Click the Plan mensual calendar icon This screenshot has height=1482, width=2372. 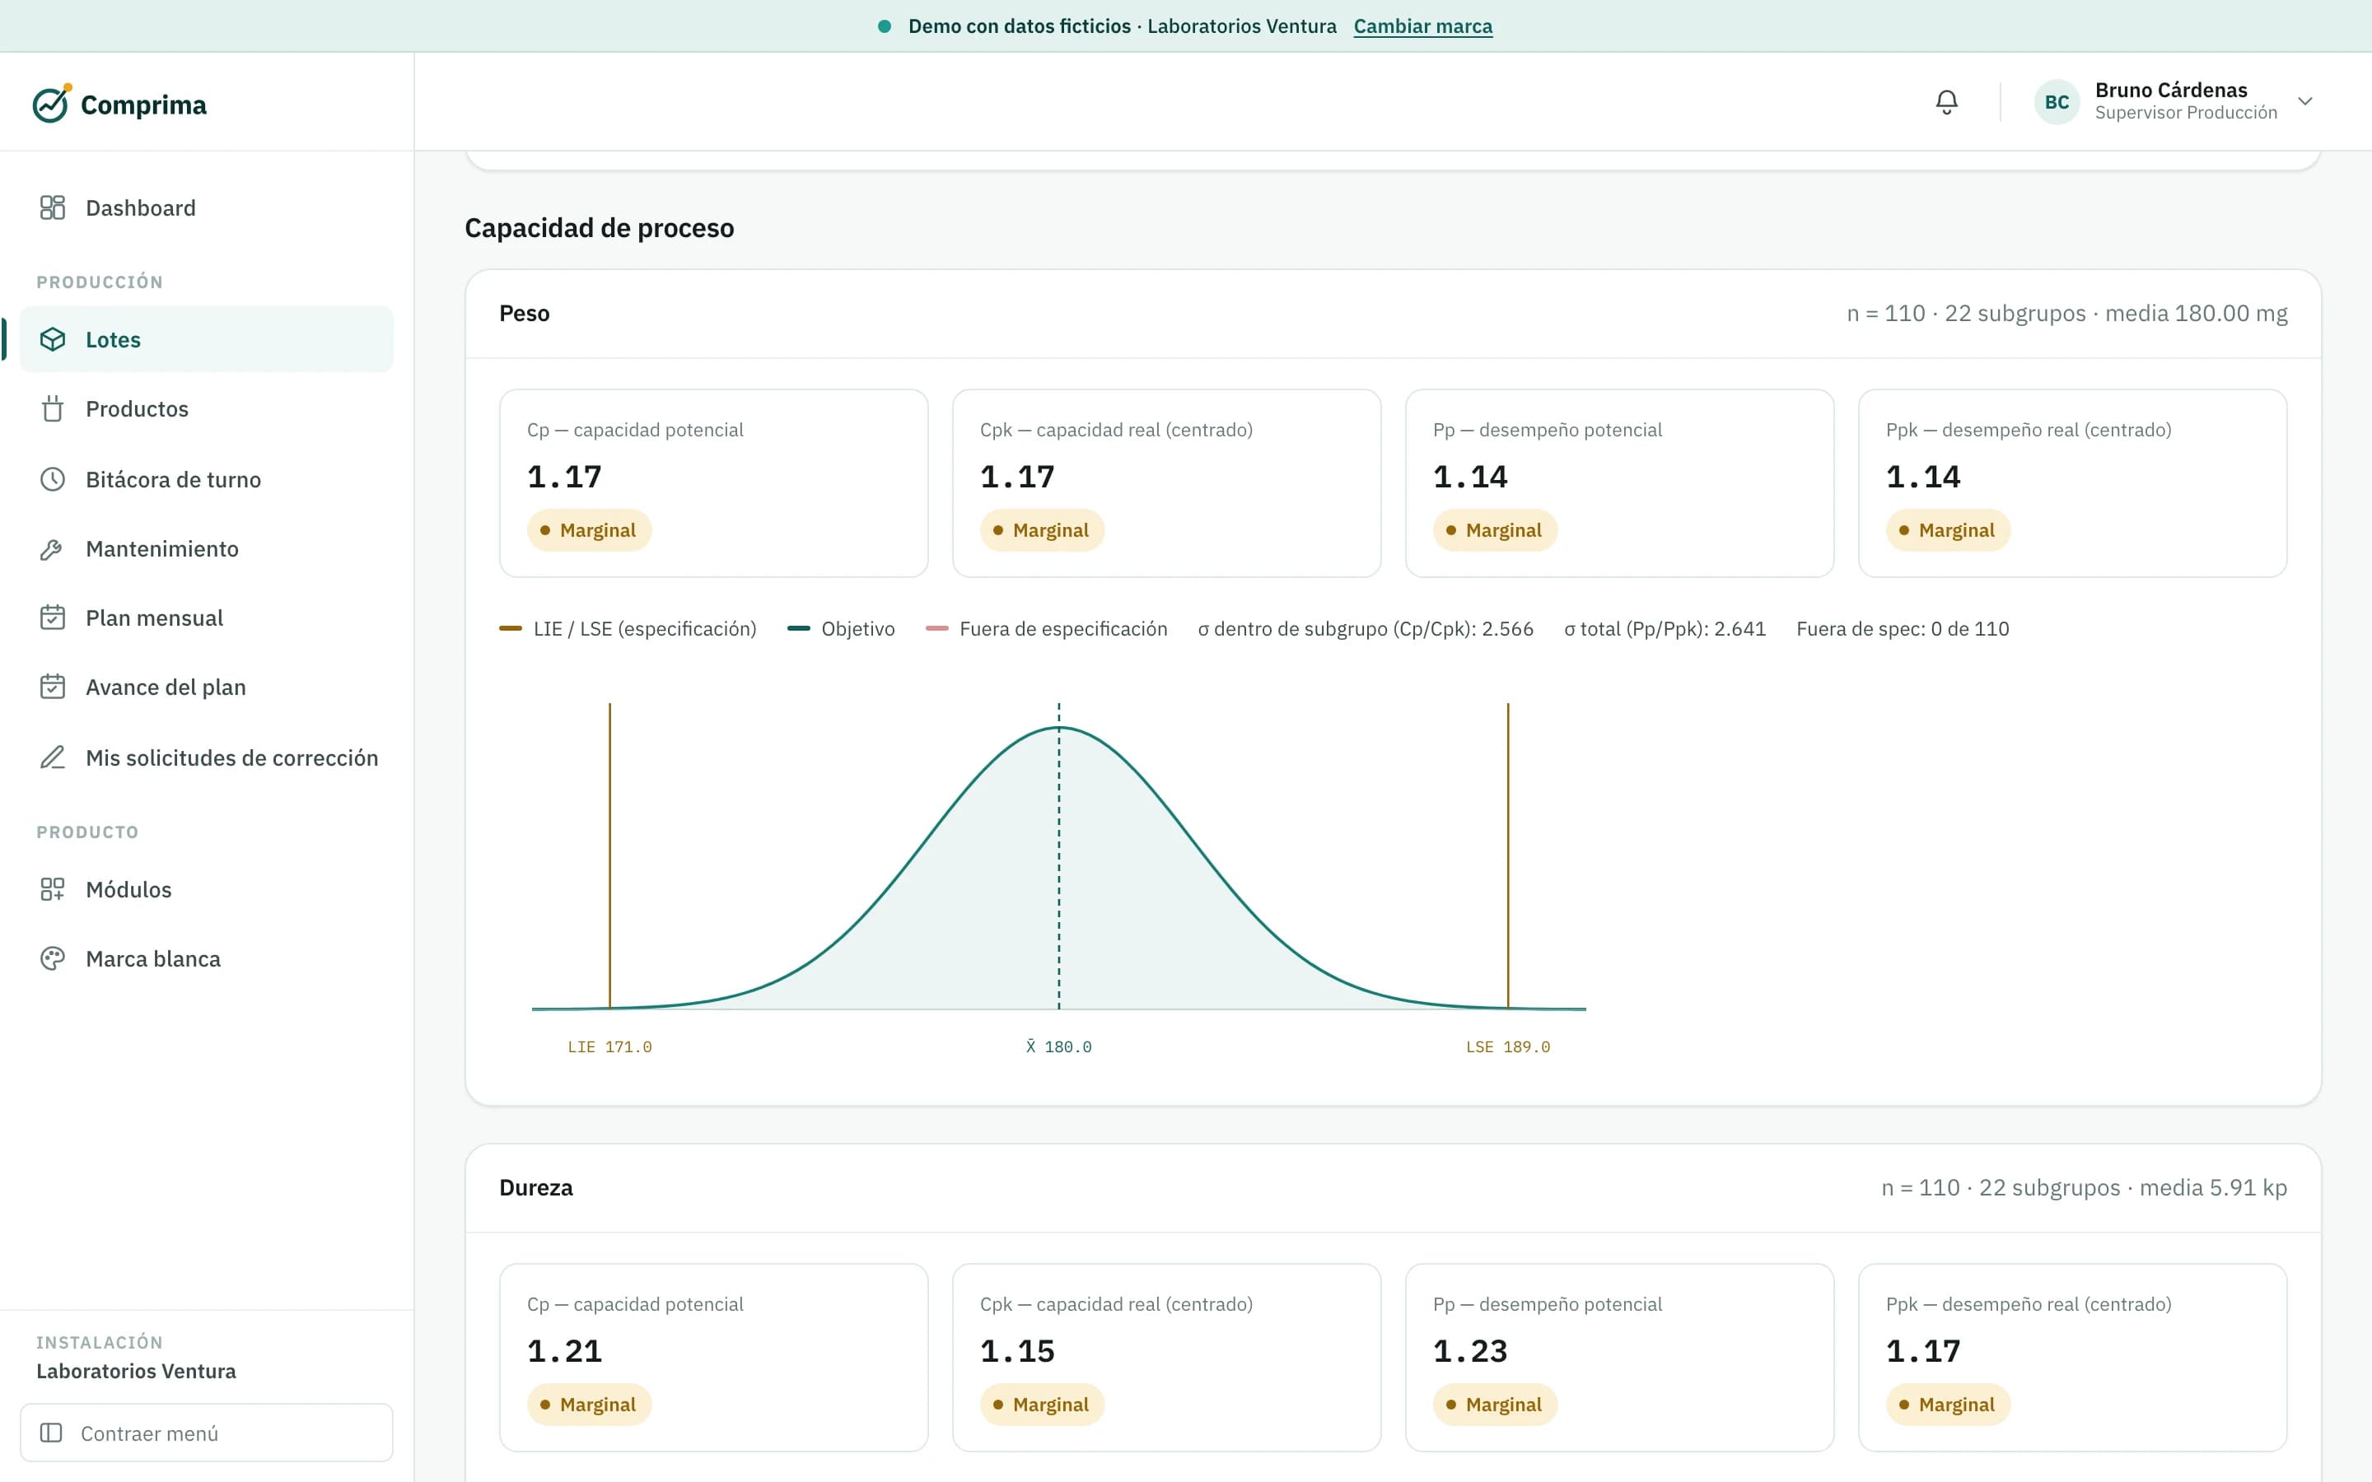pyautogui.click(x=52, y=617)
